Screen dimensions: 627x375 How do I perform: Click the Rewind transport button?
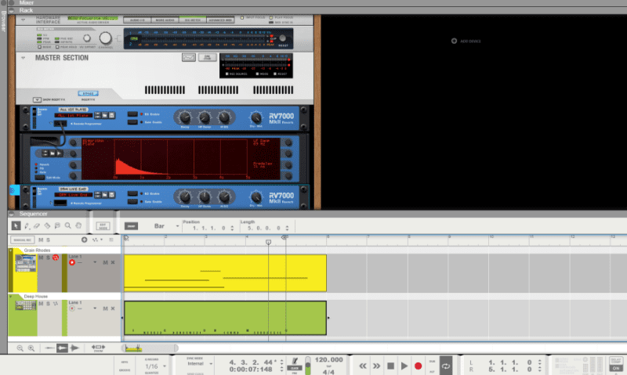363,366
